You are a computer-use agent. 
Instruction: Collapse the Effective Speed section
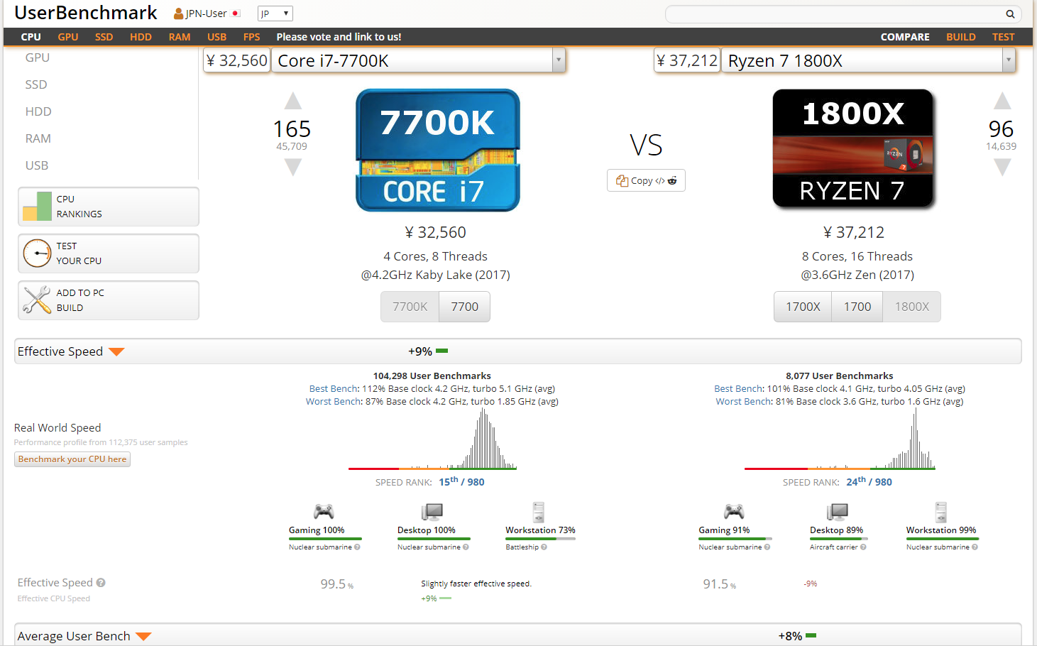(x=116, y=352)
